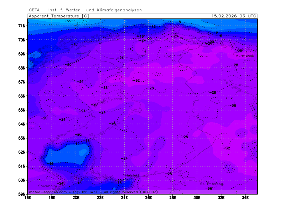
Task: Click the 15.02.2026 03 UTC timestamp
Action: (233, 16)
